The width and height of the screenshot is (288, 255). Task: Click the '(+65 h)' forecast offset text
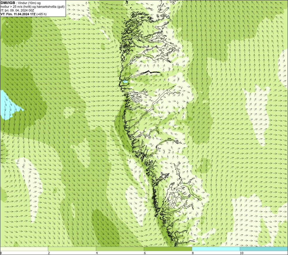coord(41,14)
